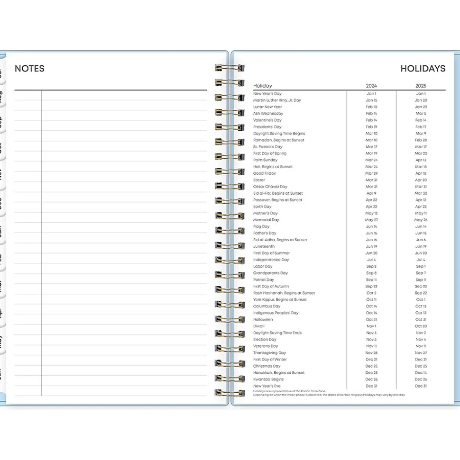Click the bottom spiral binding ring
The image size is (460, 460).
point(230,393)
